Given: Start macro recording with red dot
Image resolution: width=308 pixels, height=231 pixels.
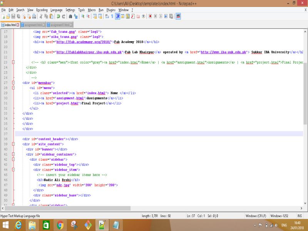Looking at the screenshot, I should (150, 16).
